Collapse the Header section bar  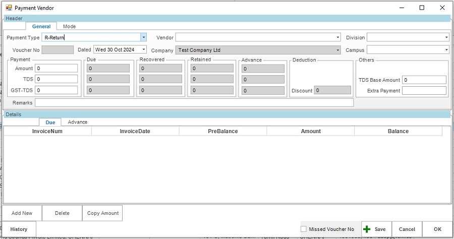click(228, 18)
